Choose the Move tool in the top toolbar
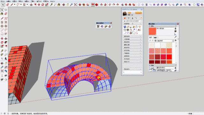This screenshot has width=204, height=115. pos(39,5)
